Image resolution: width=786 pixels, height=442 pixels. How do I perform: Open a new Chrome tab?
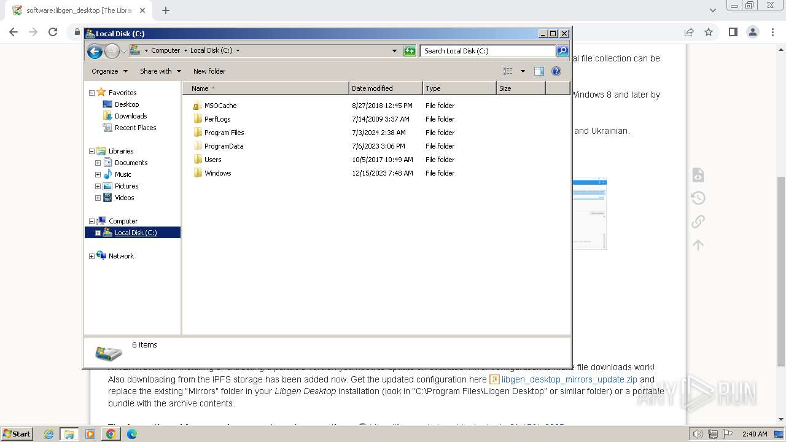click(x=166, y=10)
